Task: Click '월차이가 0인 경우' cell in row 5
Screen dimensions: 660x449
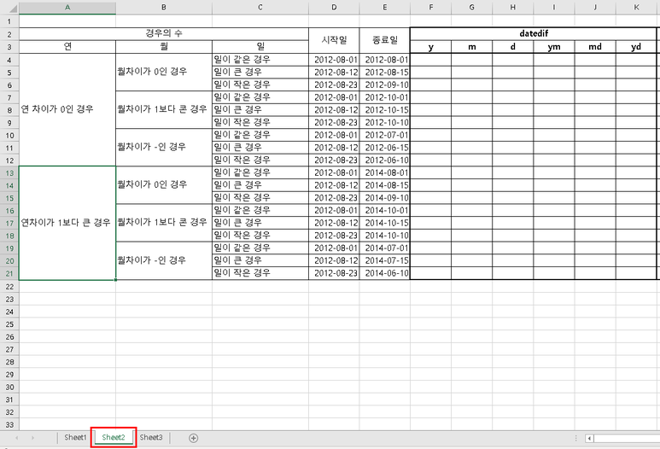Action: click(164, 72)
